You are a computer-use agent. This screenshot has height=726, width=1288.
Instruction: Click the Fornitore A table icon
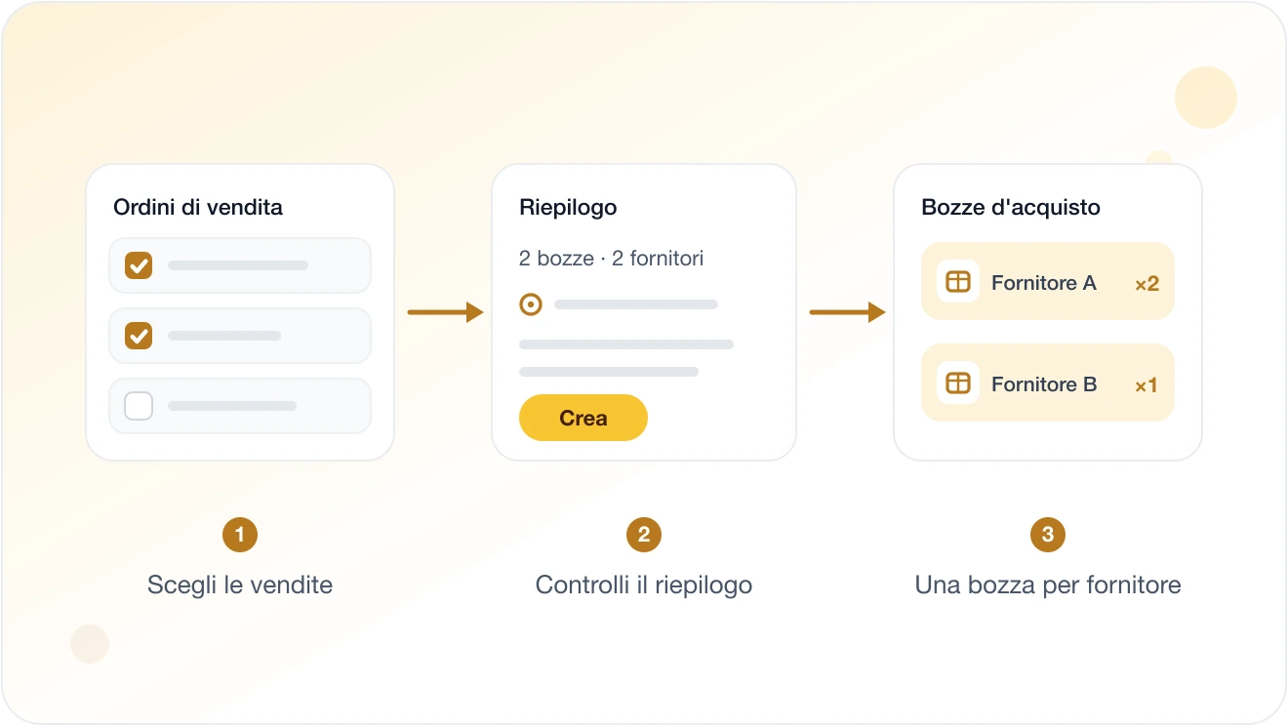click(958, 282)
